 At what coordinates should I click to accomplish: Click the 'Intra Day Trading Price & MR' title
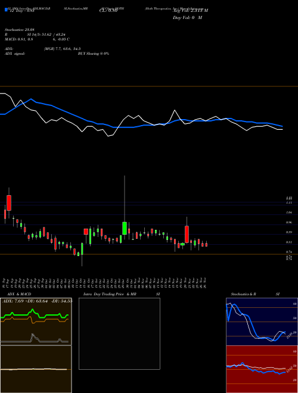tap(110, 294)
